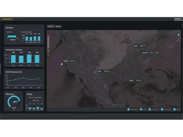The width and height of the screenshot is (183, 137).
Task: Click the AUS bar in Revenue Region chart
Action: 39,38
